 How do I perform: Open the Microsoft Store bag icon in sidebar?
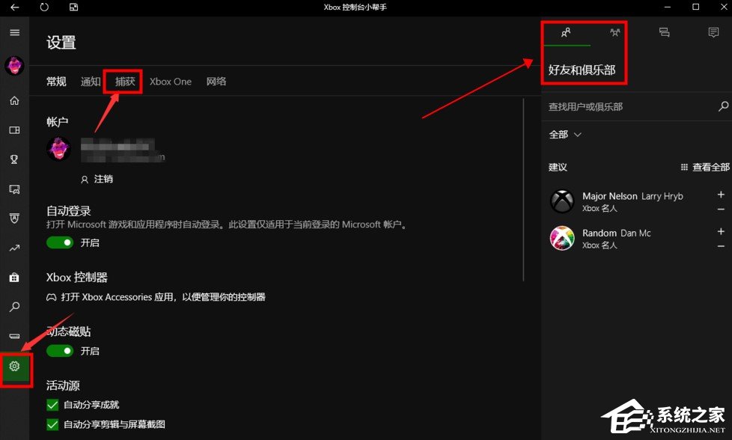[x=14, y=277]
